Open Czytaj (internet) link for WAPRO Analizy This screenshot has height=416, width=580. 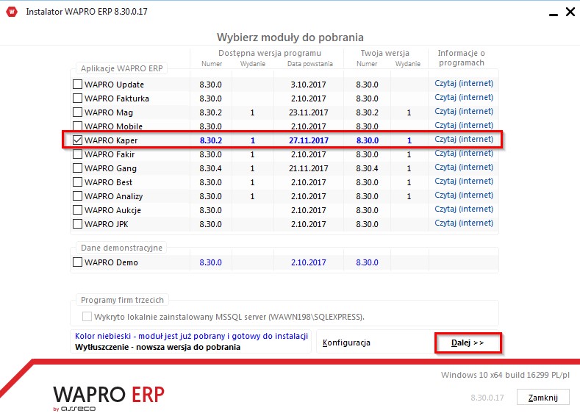pyautogui.click(x=464, y=196)
